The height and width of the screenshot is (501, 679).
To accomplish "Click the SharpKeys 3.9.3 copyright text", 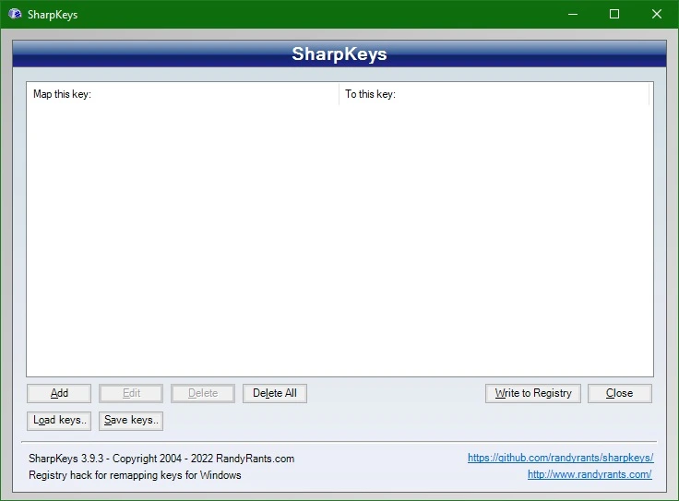I will tap(161, 459).
